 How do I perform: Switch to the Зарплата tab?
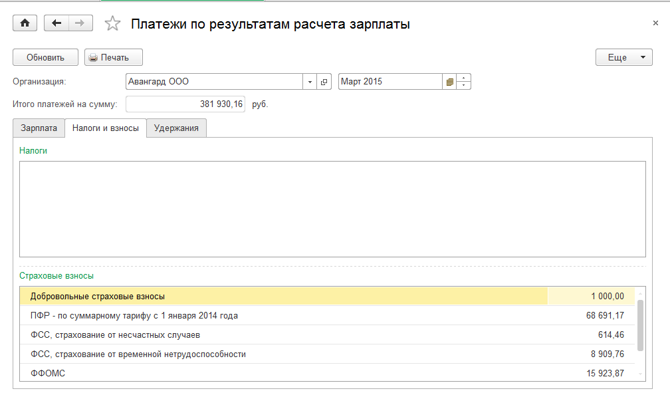39,128
